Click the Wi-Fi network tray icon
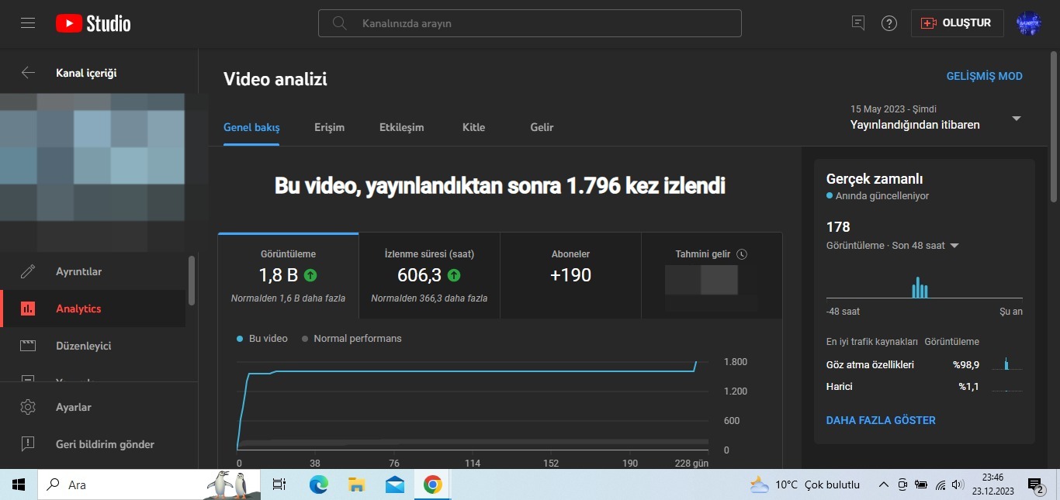Screen dimensions: 1060x500 [x=940, y=485]
